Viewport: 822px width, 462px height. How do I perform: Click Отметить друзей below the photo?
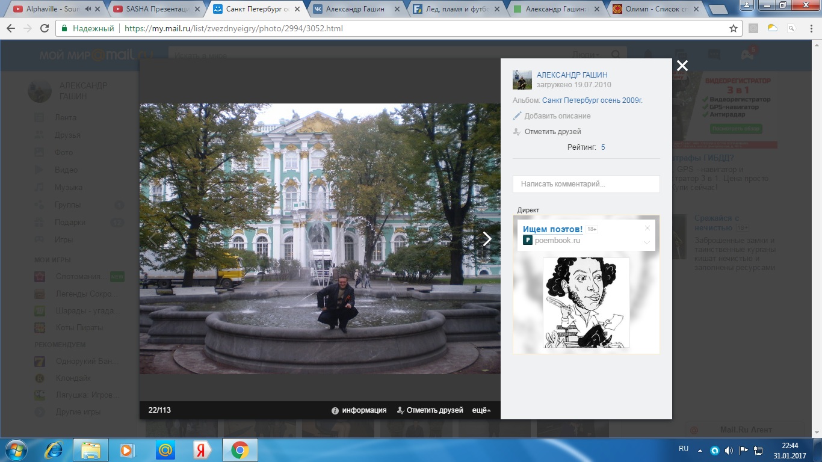pyautogui.click(x=430, y=410)
